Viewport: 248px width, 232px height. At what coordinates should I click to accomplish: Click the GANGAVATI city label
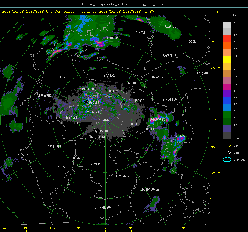pos(157,119)
